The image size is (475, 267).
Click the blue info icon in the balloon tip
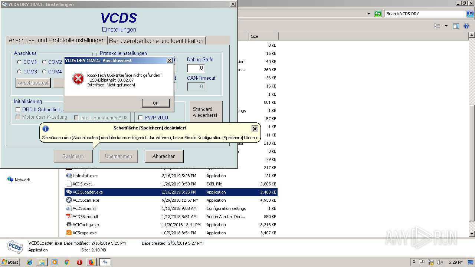click(x=46, y=129)
